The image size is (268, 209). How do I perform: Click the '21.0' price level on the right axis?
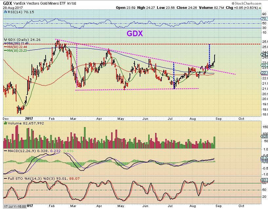tap(265, 89)
